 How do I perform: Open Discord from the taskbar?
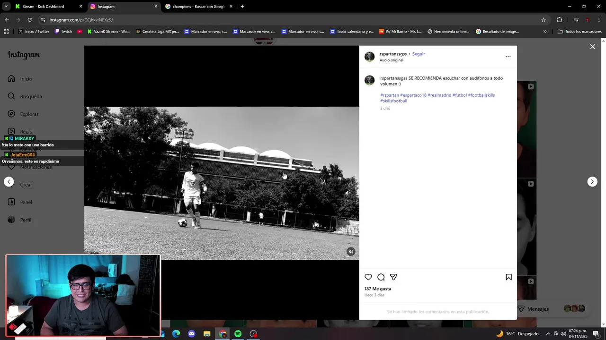[x=191, y=334]
